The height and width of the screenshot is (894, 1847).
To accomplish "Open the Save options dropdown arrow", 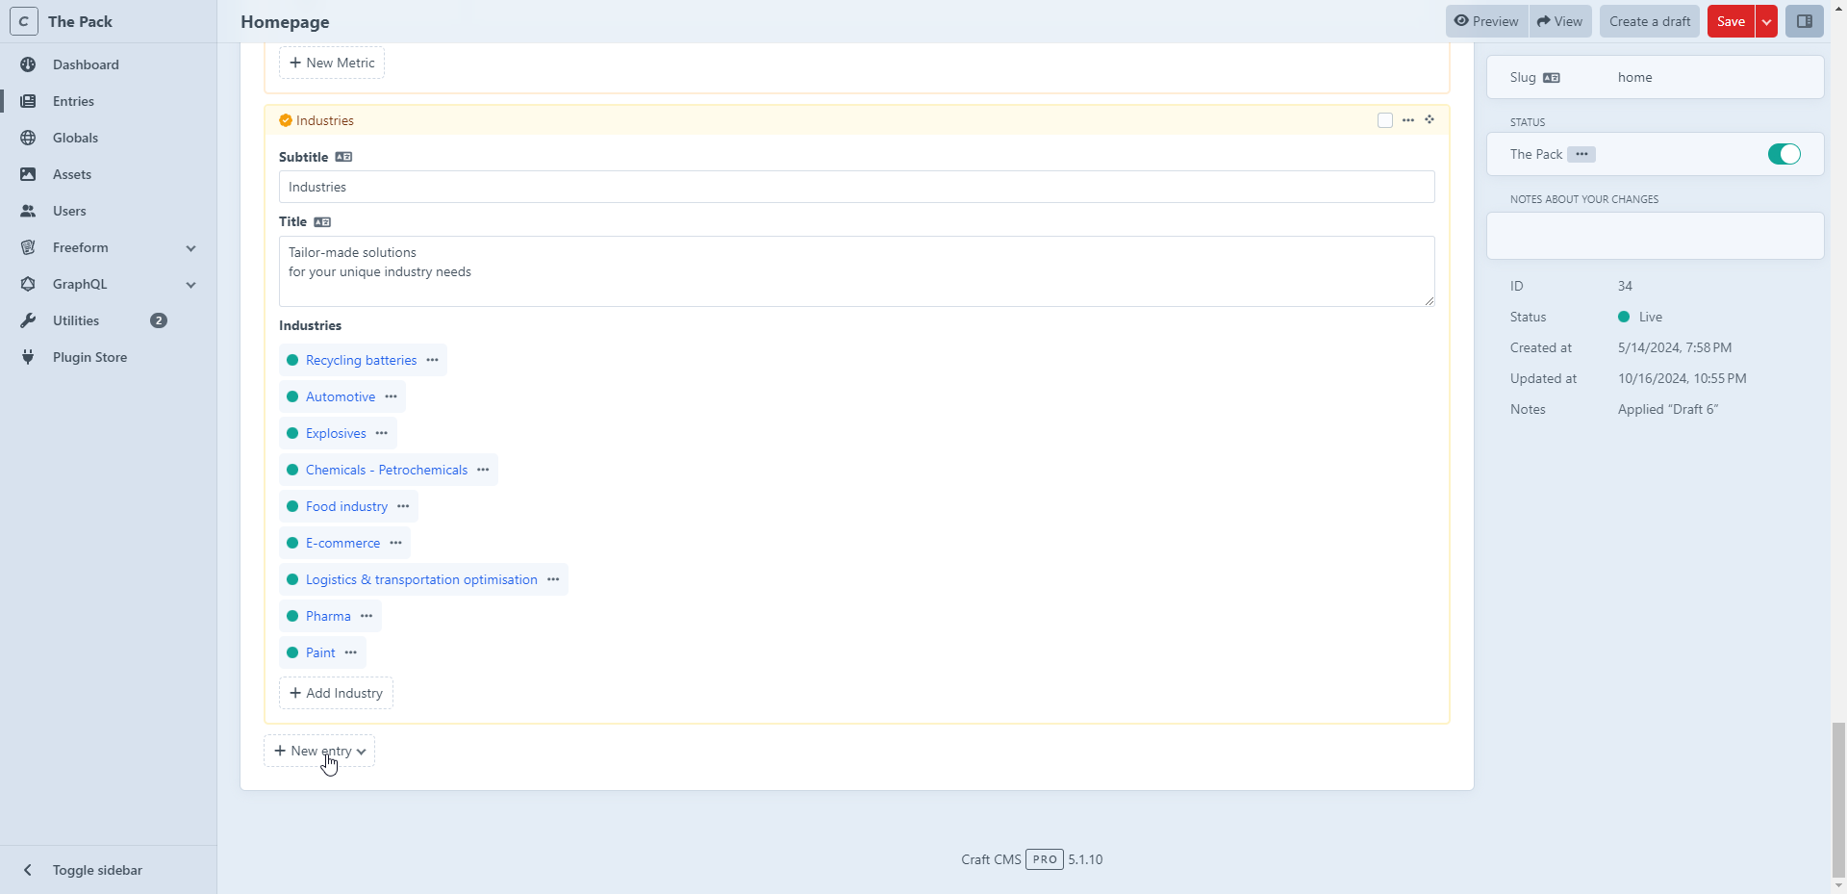I will [1766, 21].
